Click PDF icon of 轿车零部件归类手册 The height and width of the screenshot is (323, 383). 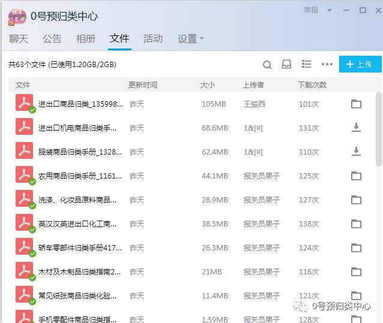(24, 247)
